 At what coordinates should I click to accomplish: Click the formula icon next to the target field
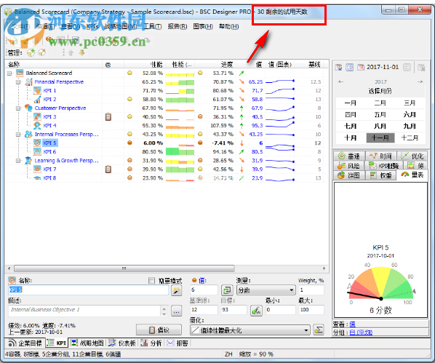256,311
